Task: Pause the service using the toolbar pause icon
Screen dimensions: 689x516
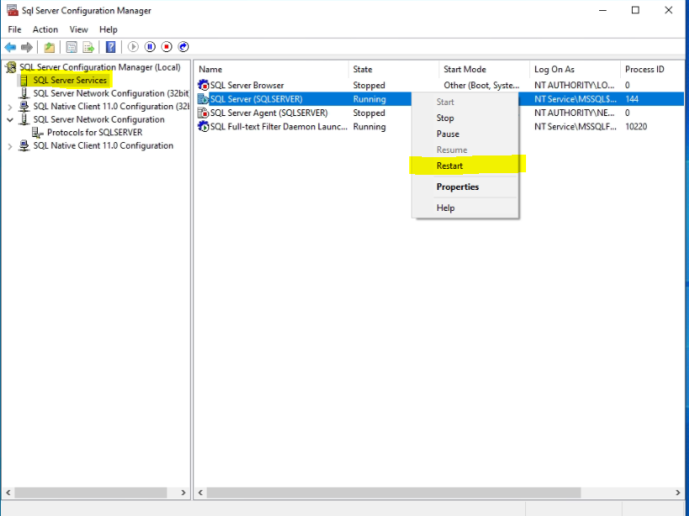Action: [x=150, y=46]
